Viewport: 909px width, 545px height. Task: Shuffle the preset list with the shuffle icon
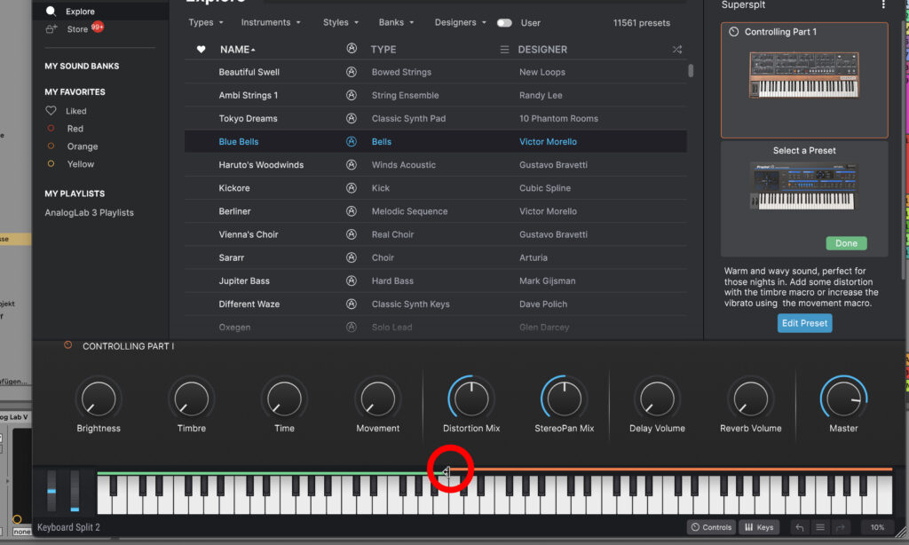[x=677, y=50]
